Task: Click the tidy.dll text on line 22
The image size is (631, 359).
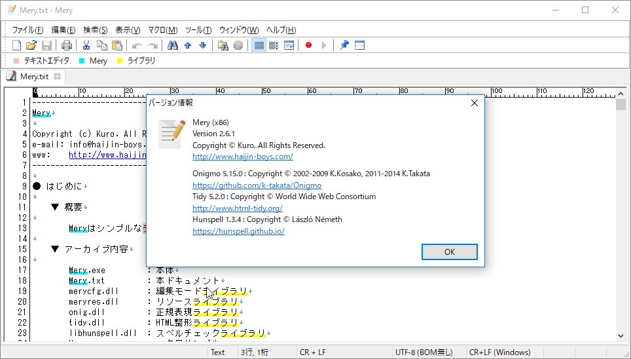Action: pyautogui.click(x=86, y=322)
